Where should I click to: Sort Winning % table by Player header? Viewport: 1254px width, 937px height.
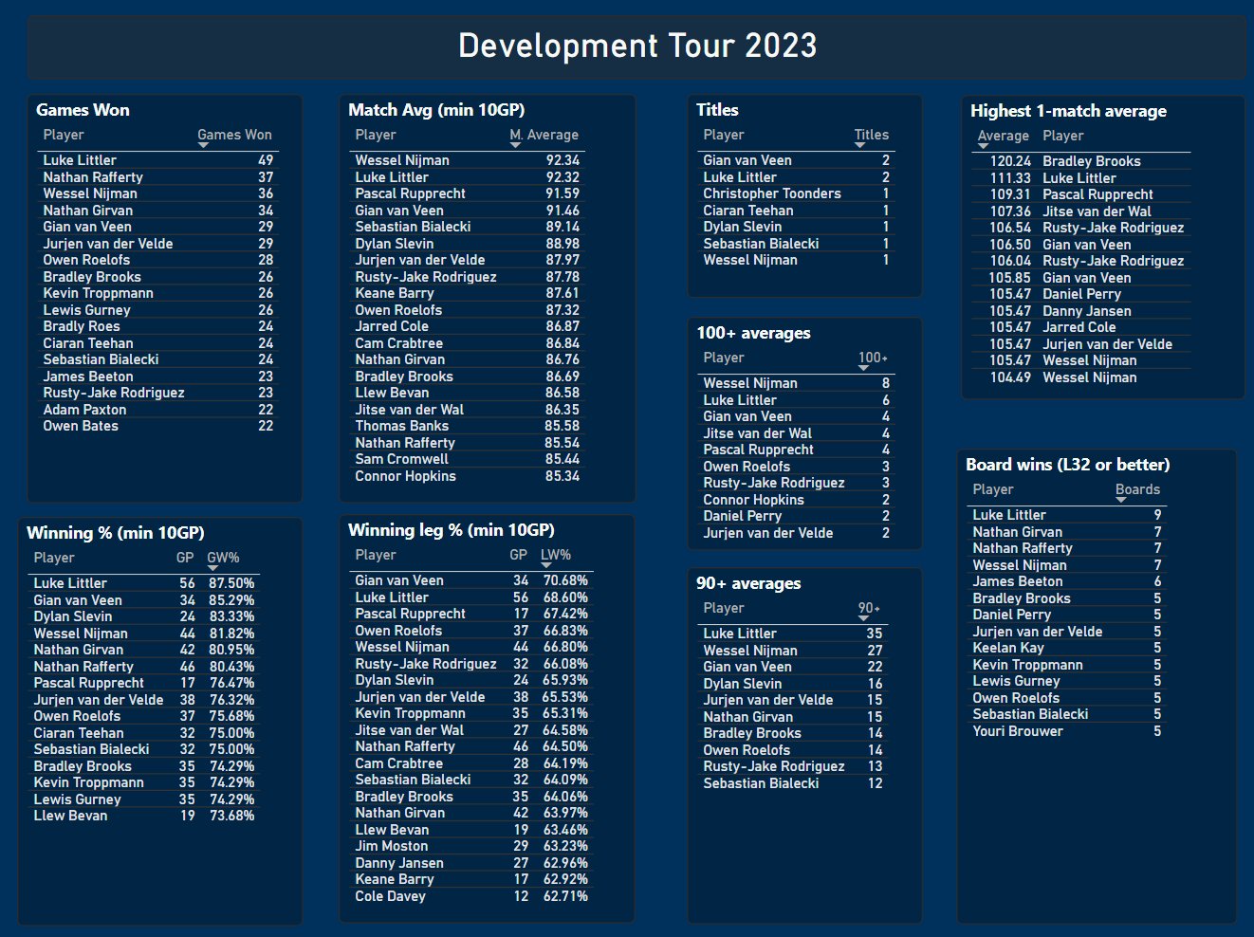click(x=54, y=558)
